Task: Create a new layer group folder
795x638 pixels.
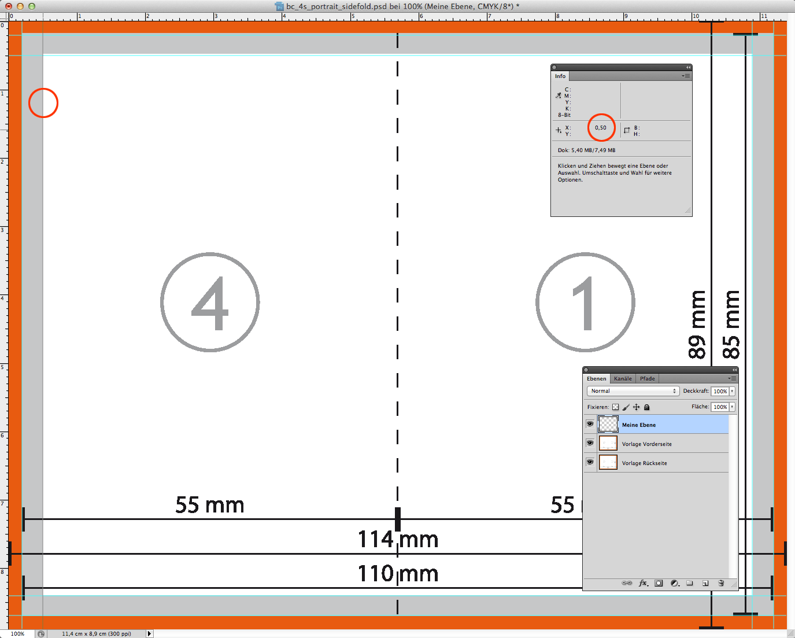Action: [x=690, y=583]
